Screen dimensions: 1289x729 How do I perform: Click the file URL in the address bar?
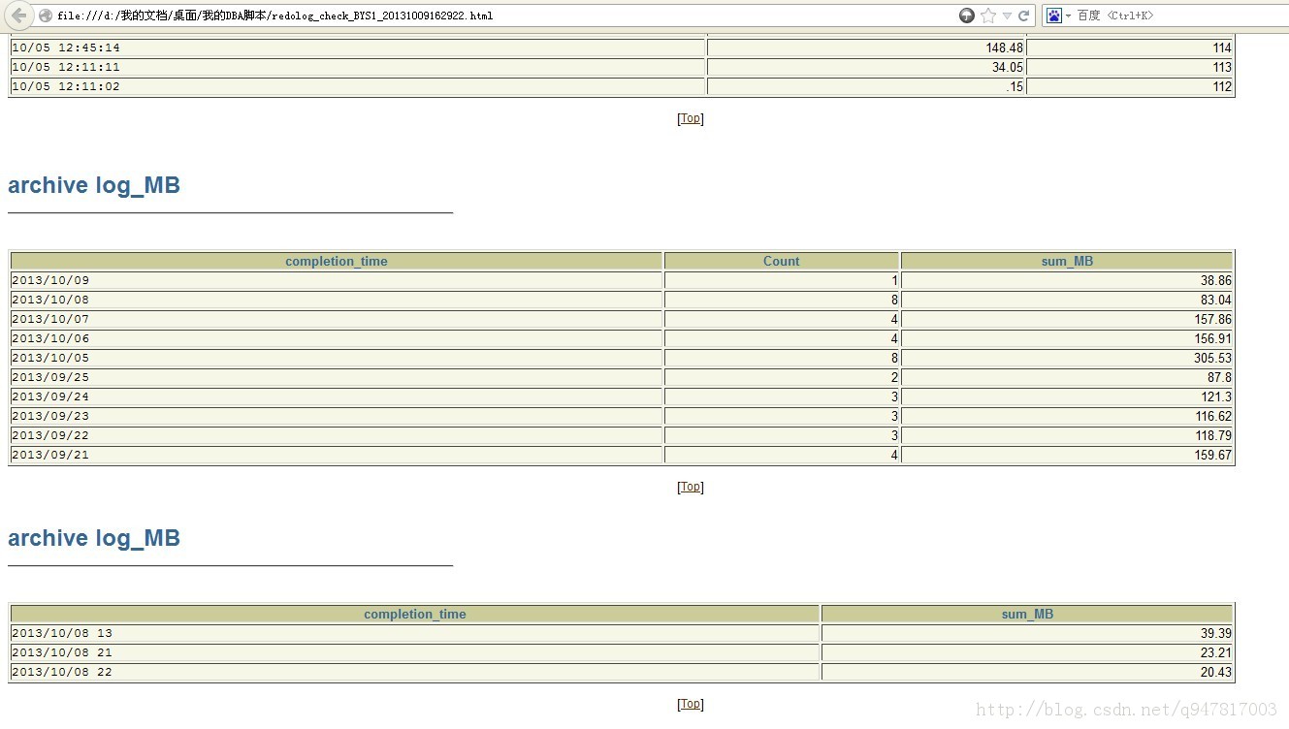[x=274, y=16]
